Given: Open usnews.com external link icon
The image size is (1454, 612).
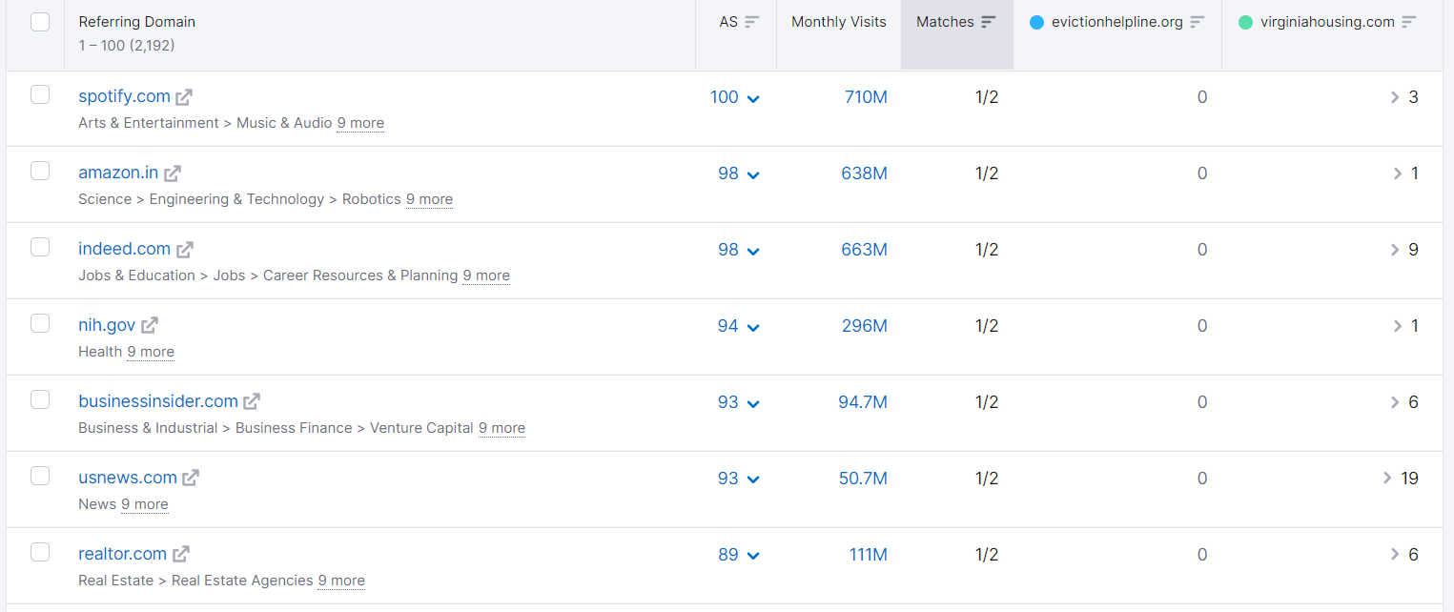Looking at the screenshot, I should click(191, 479).
